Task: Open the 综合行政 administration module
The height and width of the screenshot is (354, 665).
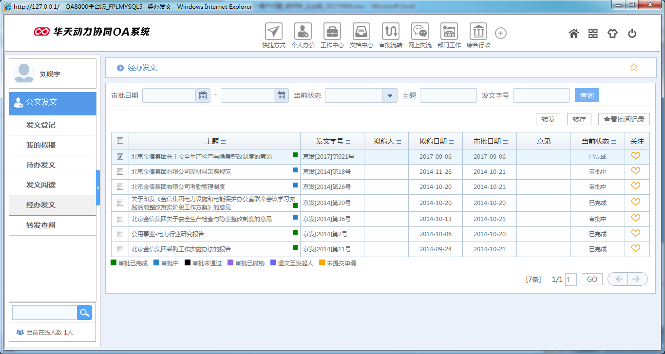Action: (478, 32)
